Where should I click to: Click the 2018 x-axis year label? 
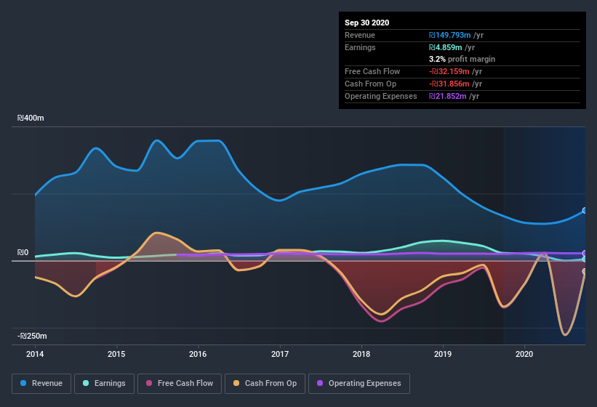pos(361,355)
